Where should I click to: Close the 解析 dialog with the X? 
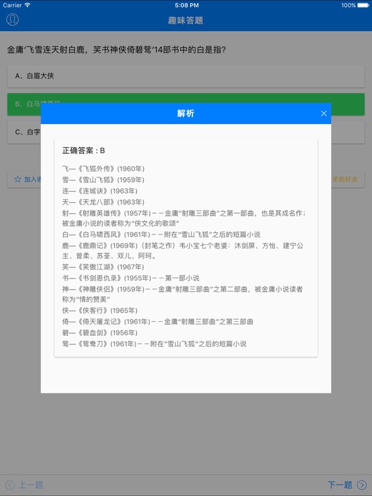click(324, 113)
